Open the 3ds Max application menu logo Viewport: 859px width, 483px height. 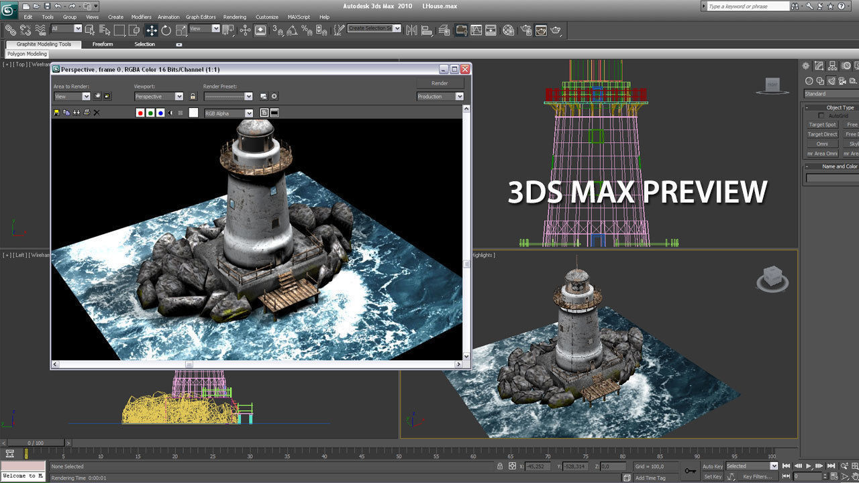[9, 9]
